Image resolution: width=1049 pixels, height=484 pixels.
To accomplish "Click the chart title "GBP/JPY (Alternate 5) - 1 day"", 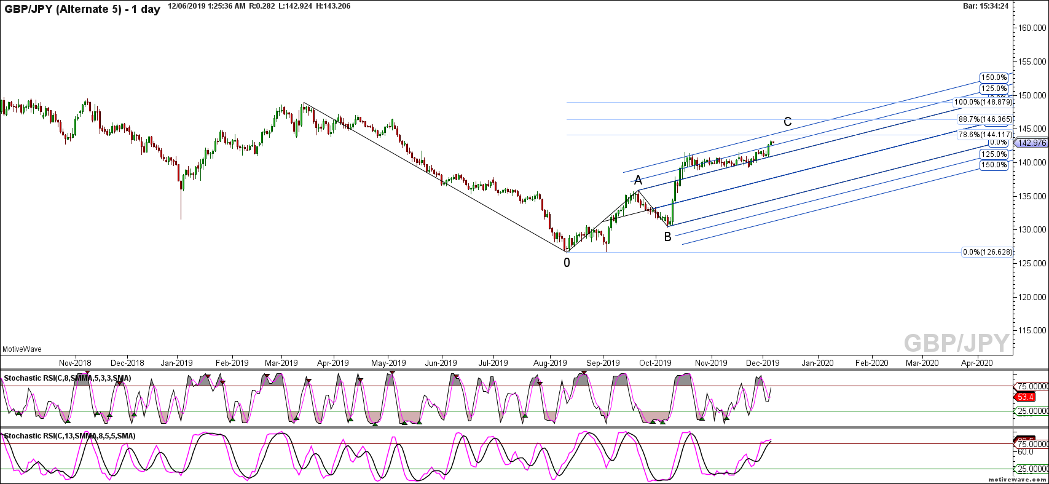I will [x=82, y=9].
